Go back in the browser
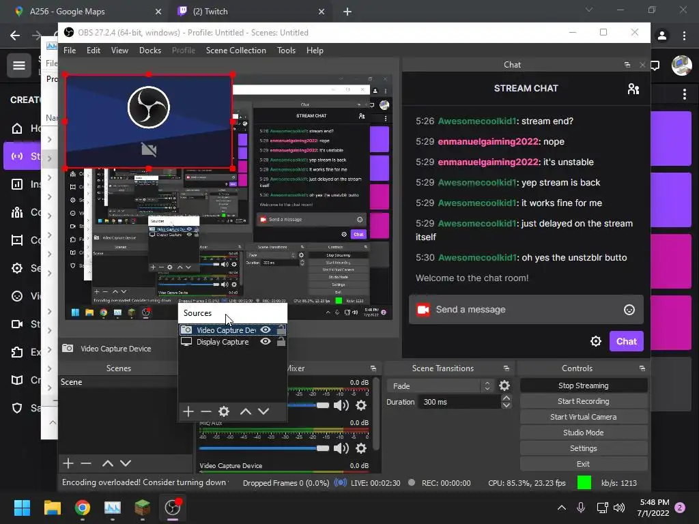Viewport: 699px width, 524px height. pos(15,35)
